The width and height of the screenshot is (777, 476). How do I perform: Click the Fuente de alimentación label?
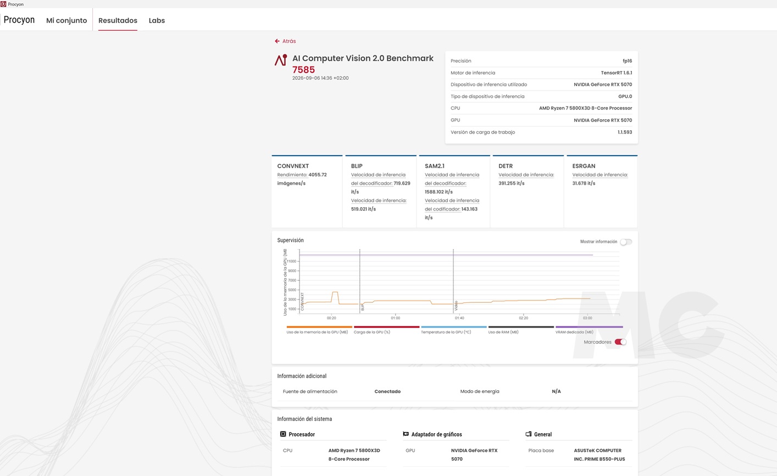click(x=310, y=391)
